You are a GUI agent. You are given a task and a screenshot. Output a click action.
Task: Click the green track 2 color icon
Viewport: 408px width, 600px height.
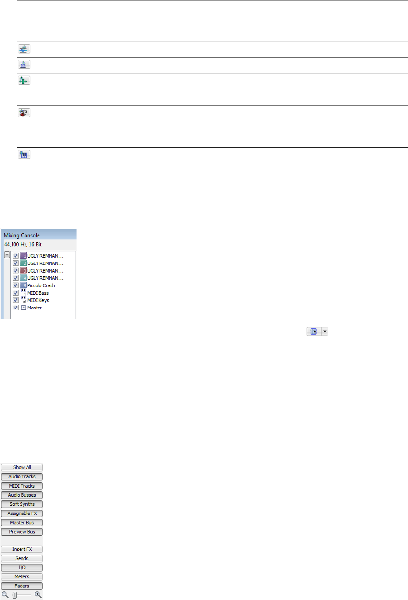24,263
